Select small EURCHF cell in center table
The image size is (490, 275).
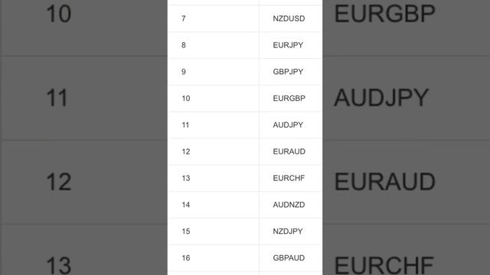click(x=289, y=178)
